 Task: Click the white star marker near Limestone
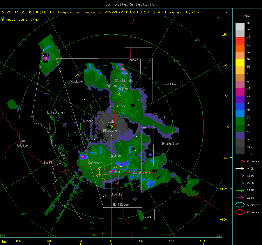pos(55,110)
